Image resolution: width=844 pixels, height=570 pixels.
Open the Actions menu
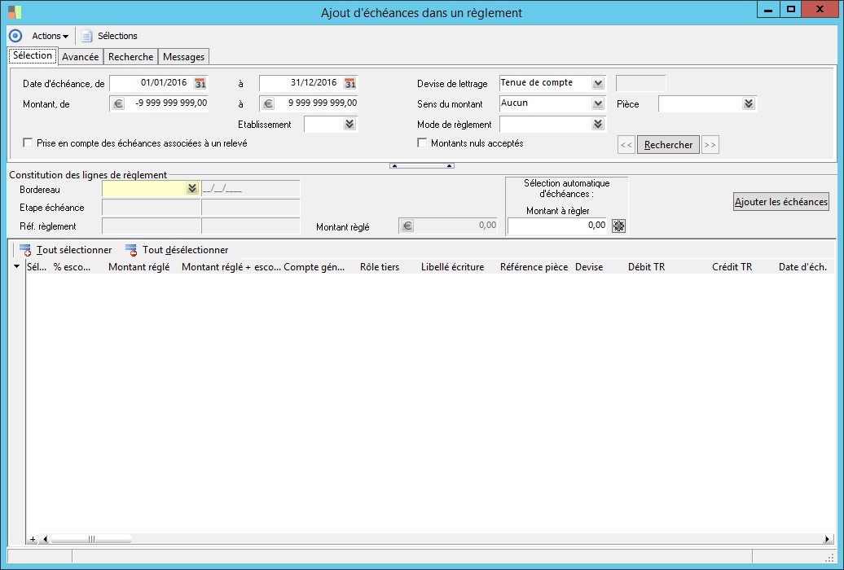(x=50, y=36)
